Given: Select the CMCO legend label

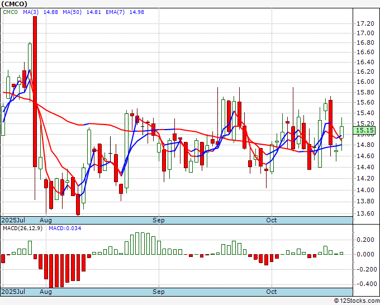Looking at the screenshot, I should pyautogui.click(x=11, y=12).
